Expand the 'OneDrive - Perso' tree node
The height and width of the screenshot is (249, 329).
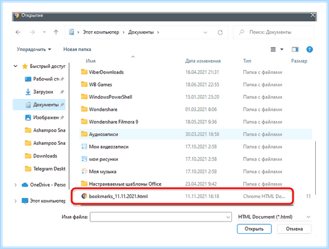[15, 185]
